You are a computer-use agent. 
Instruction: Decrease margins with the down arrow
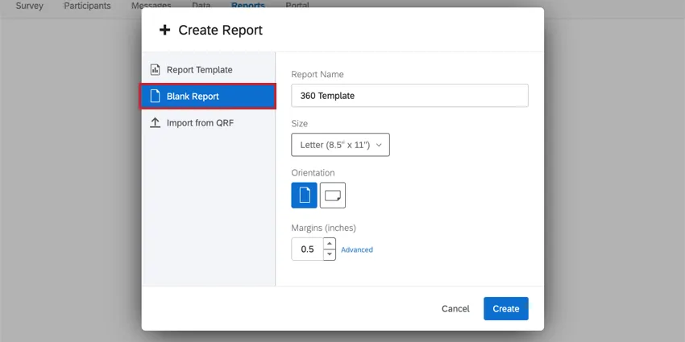[x=329, y=254]
